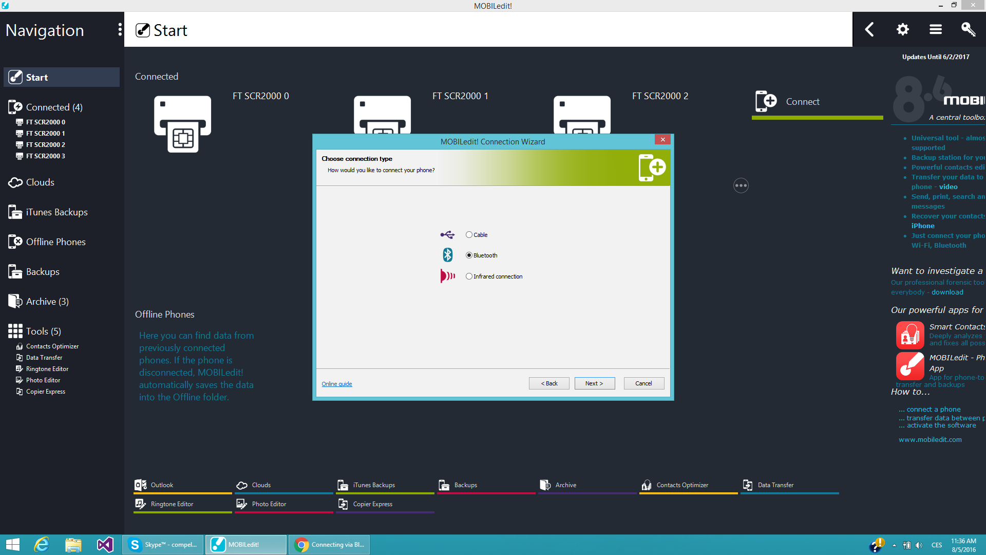Choose Infrared connection radio option
This screenshot has width=986, height=555.
(x=469, y=276)
